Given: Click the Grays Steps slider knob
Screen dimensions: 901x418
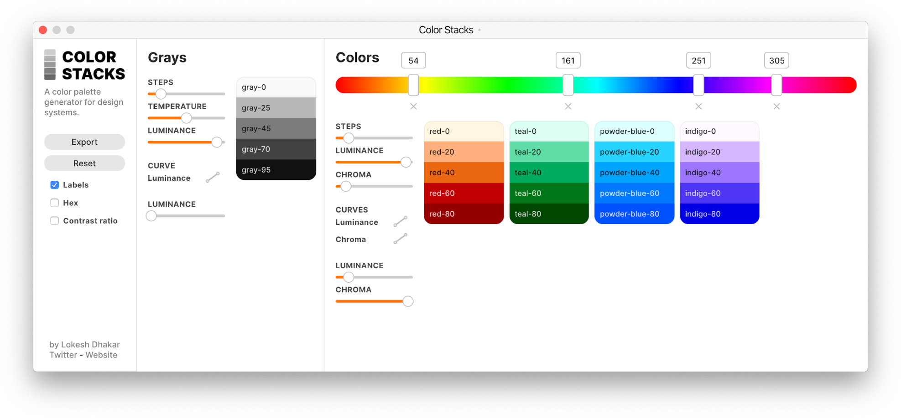Looking at the screenshot, I should 161,94.
